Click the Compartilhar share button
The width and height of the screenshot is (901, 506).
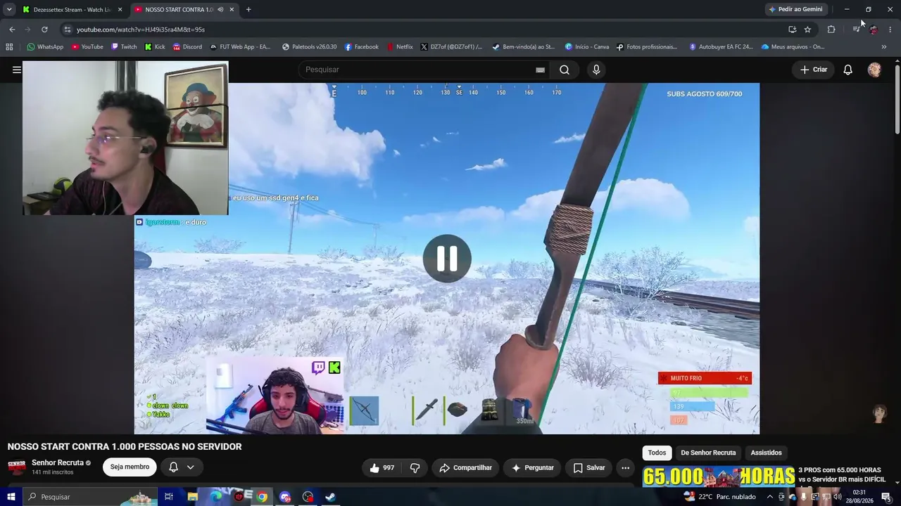pyautogui.click(x=465, y=468)
